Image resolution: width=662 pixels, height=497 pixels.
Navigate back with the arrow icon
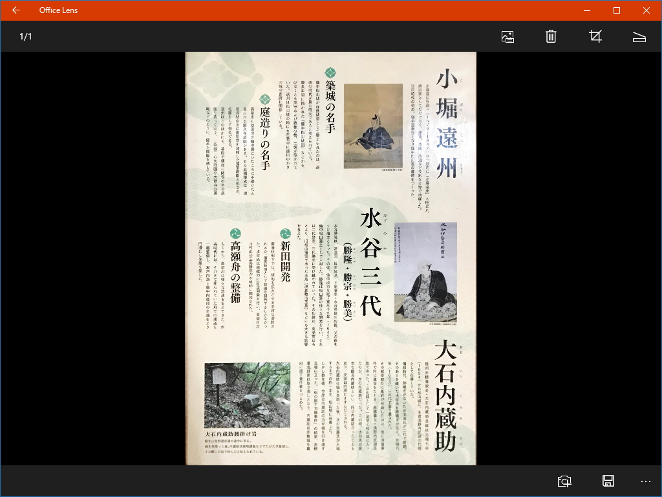pyautogui.click(x=16, y=10)
